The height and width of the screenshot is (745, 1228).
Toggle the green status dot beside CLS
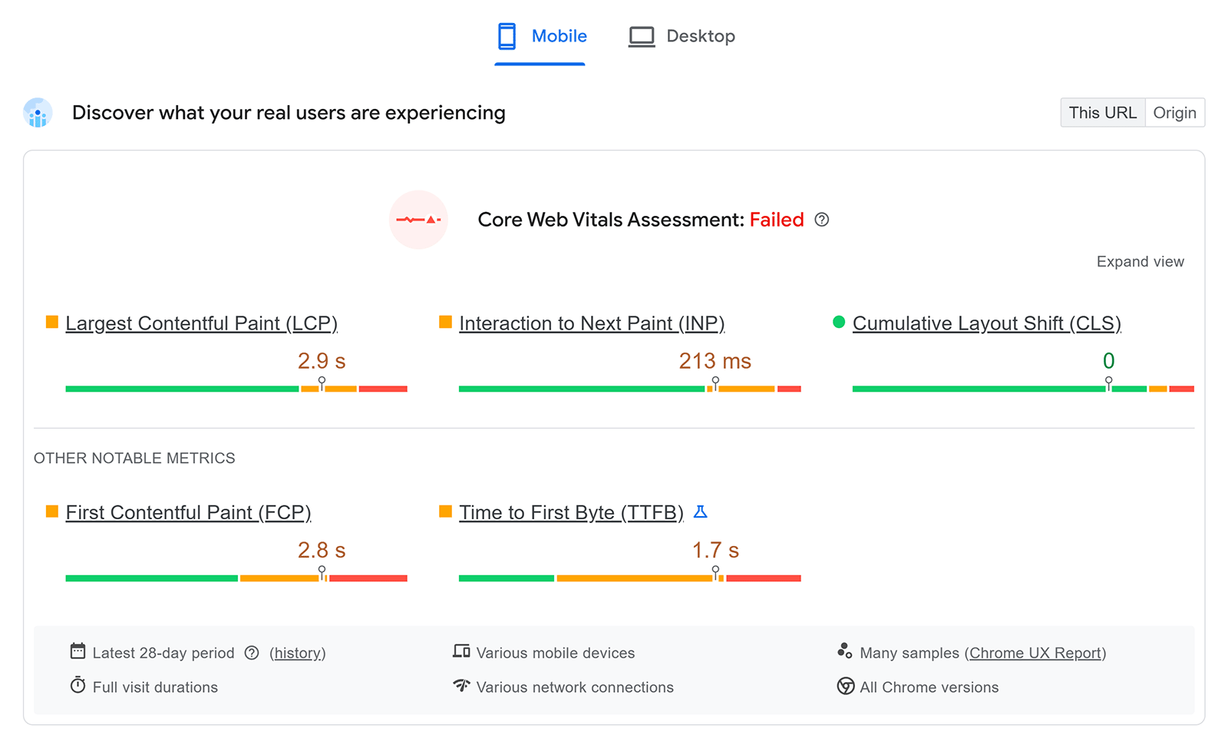pyautogui.click(x=839, y=322)
